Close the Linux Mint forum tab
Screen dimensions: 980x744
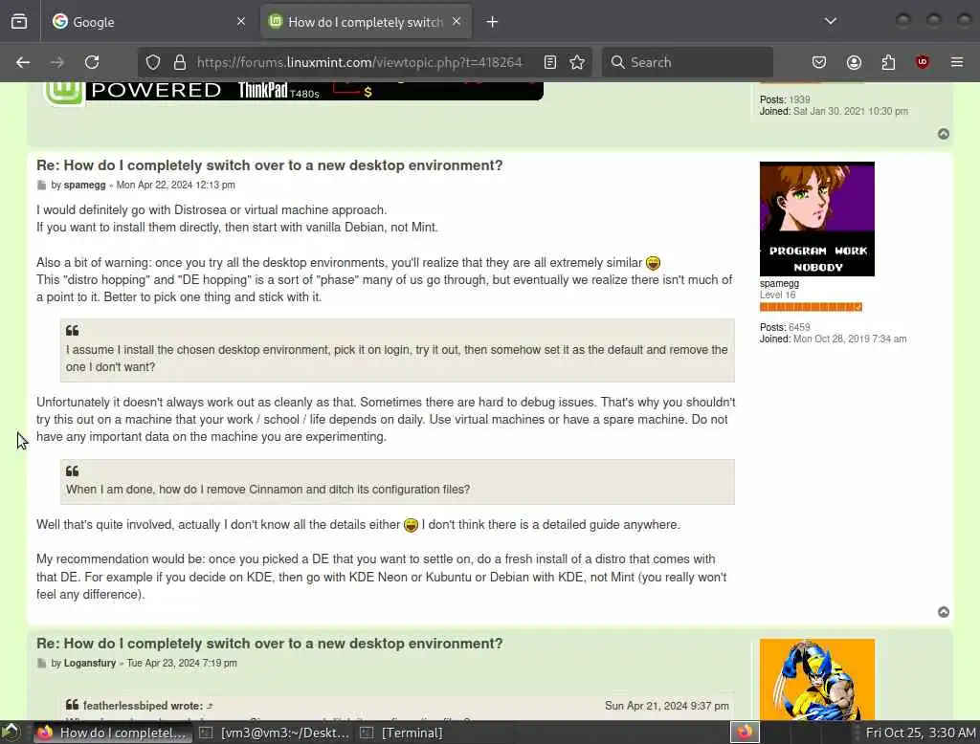click(x=457, y=22)
